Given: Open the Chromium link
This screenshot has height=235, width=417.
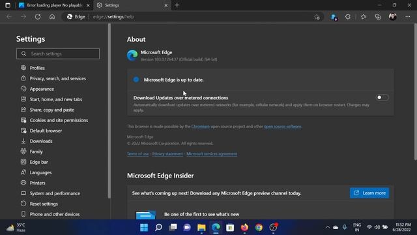Looking at the screenshot, I should [201, 126].
